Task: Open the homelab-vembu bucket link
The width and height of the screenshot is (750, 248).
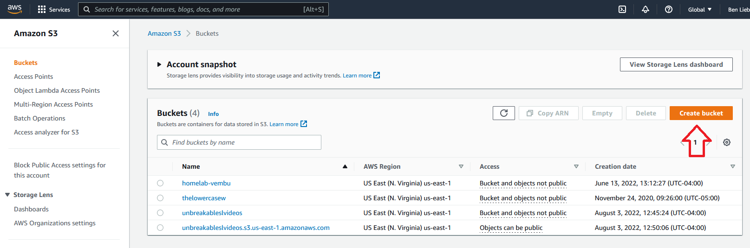Action: click(206, 183)
